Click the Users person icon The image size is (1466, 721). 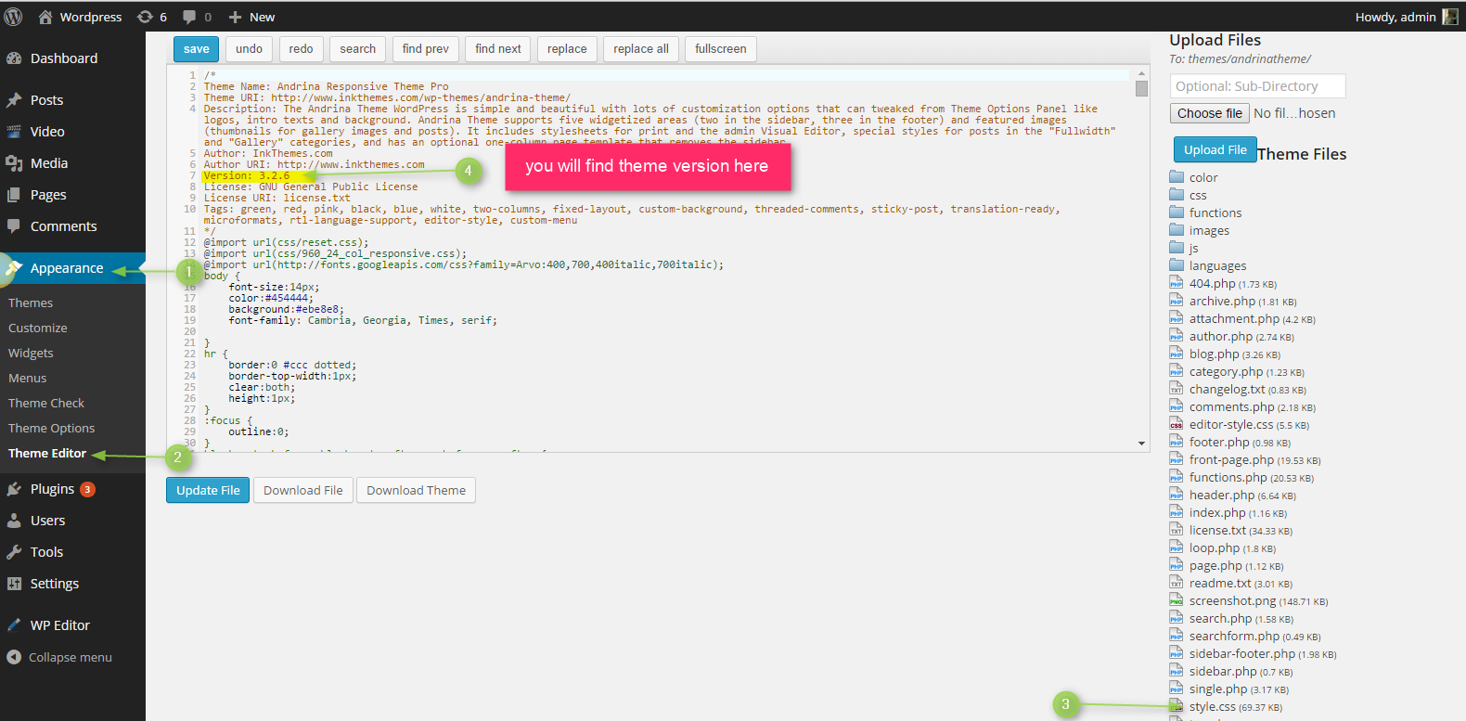pyautogui.click(x=14, y=521)
